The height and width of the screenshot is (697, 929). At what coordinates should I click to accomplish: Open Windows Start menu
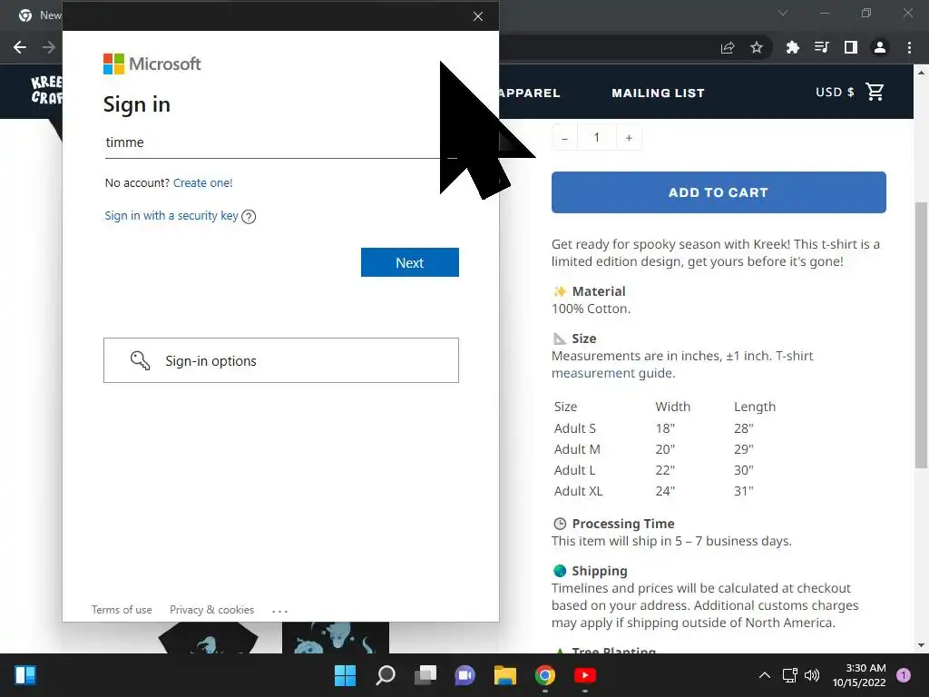pyautogui.click(x=345, y=675)
